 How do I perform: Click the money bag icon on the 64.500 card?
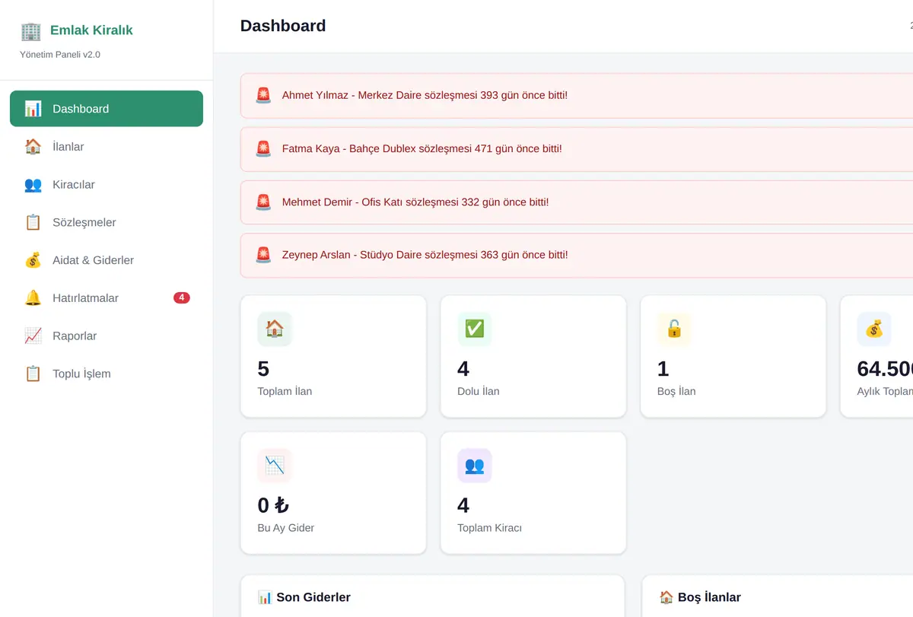(x=874, y=329)
